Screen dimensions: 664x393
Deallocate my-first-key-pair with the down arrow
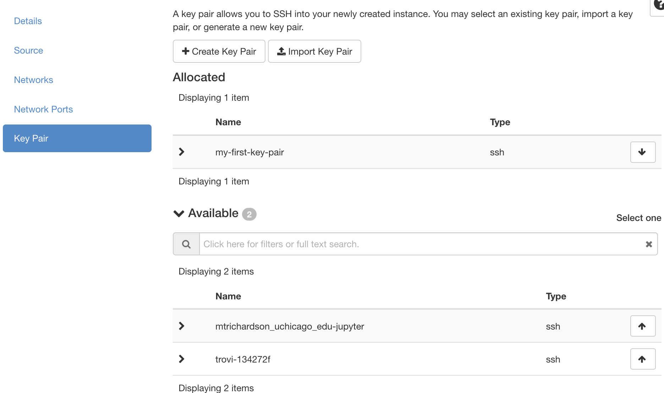pyautogui.click(x=643, y=152)
